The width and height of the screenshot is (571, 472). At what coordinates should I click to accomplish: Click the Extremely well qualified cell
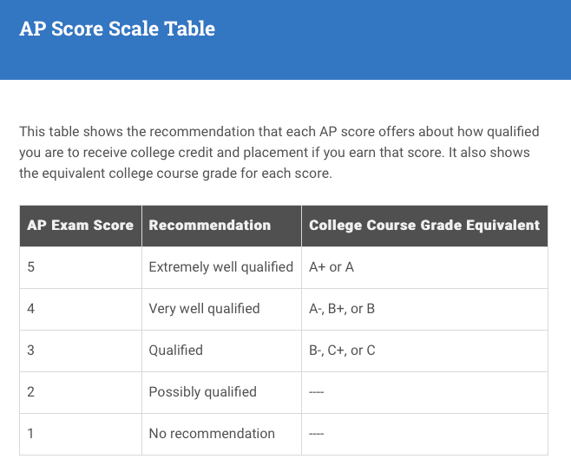[x=221, y=267]
